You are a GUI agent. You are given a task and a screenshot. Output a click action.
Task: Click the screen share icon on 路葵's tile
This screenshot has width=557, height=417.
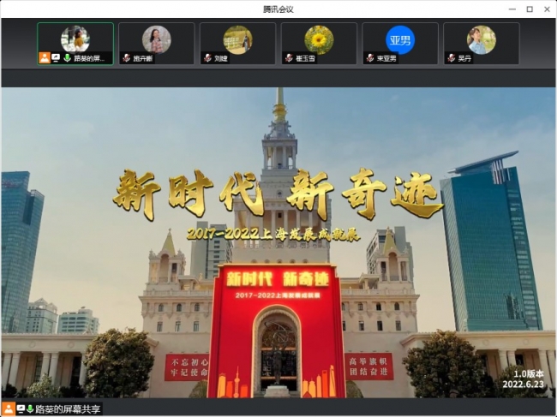coord(56,58)
